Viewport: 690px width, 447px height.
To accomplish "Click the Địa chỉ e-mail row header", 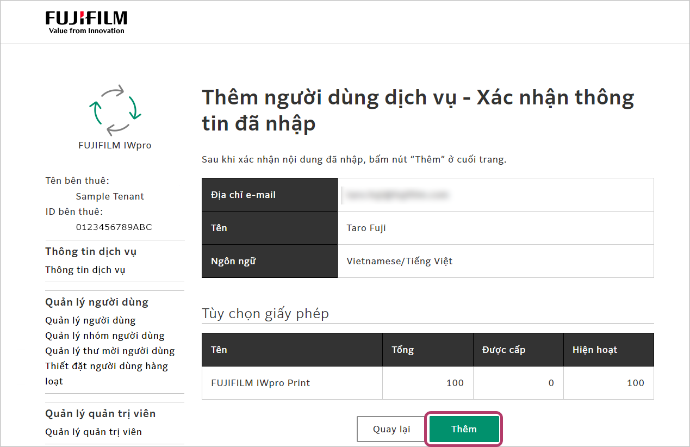I will click(x=270, y=195).
